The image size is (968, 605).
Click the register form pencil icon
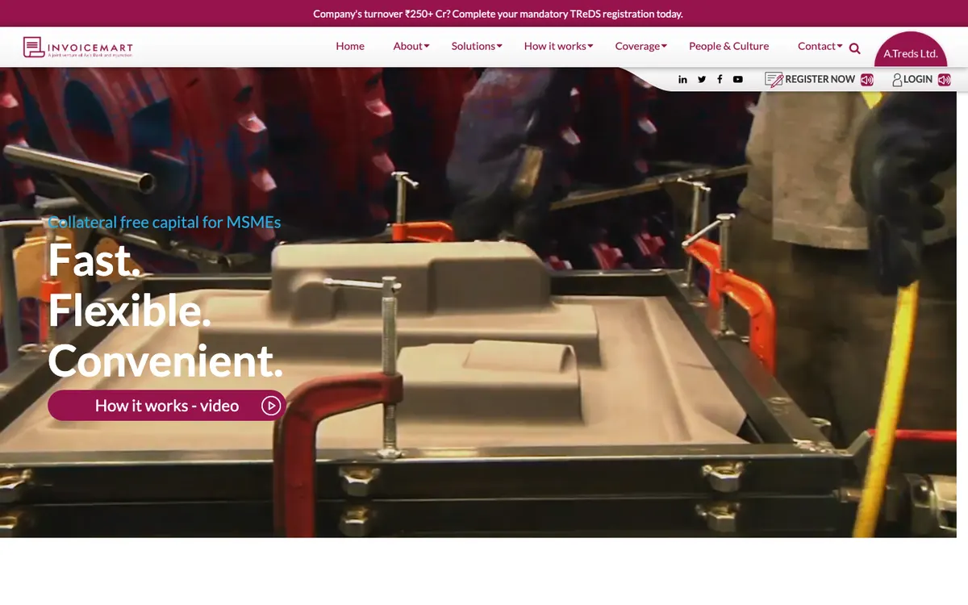pyautogui.click(x=774, y=79)
